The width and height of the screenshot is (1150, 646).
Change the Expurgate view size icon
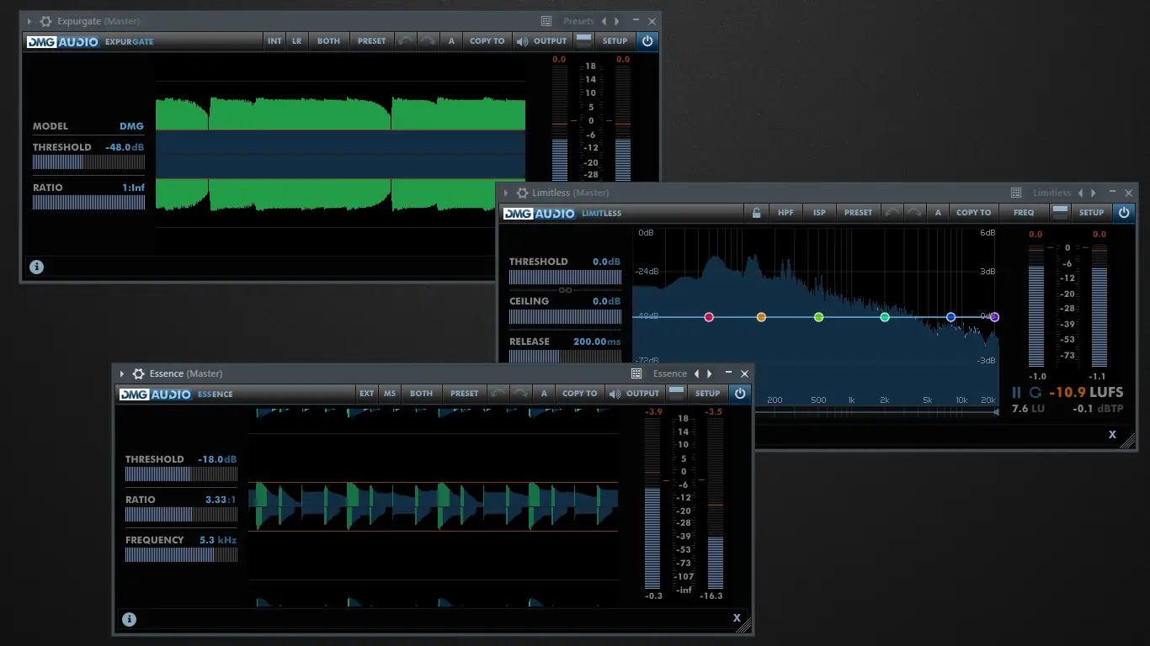coord(583,40)
